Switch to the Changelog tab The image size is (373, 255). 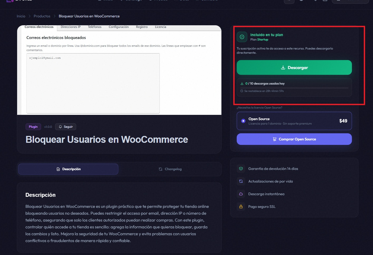[170, 169]
